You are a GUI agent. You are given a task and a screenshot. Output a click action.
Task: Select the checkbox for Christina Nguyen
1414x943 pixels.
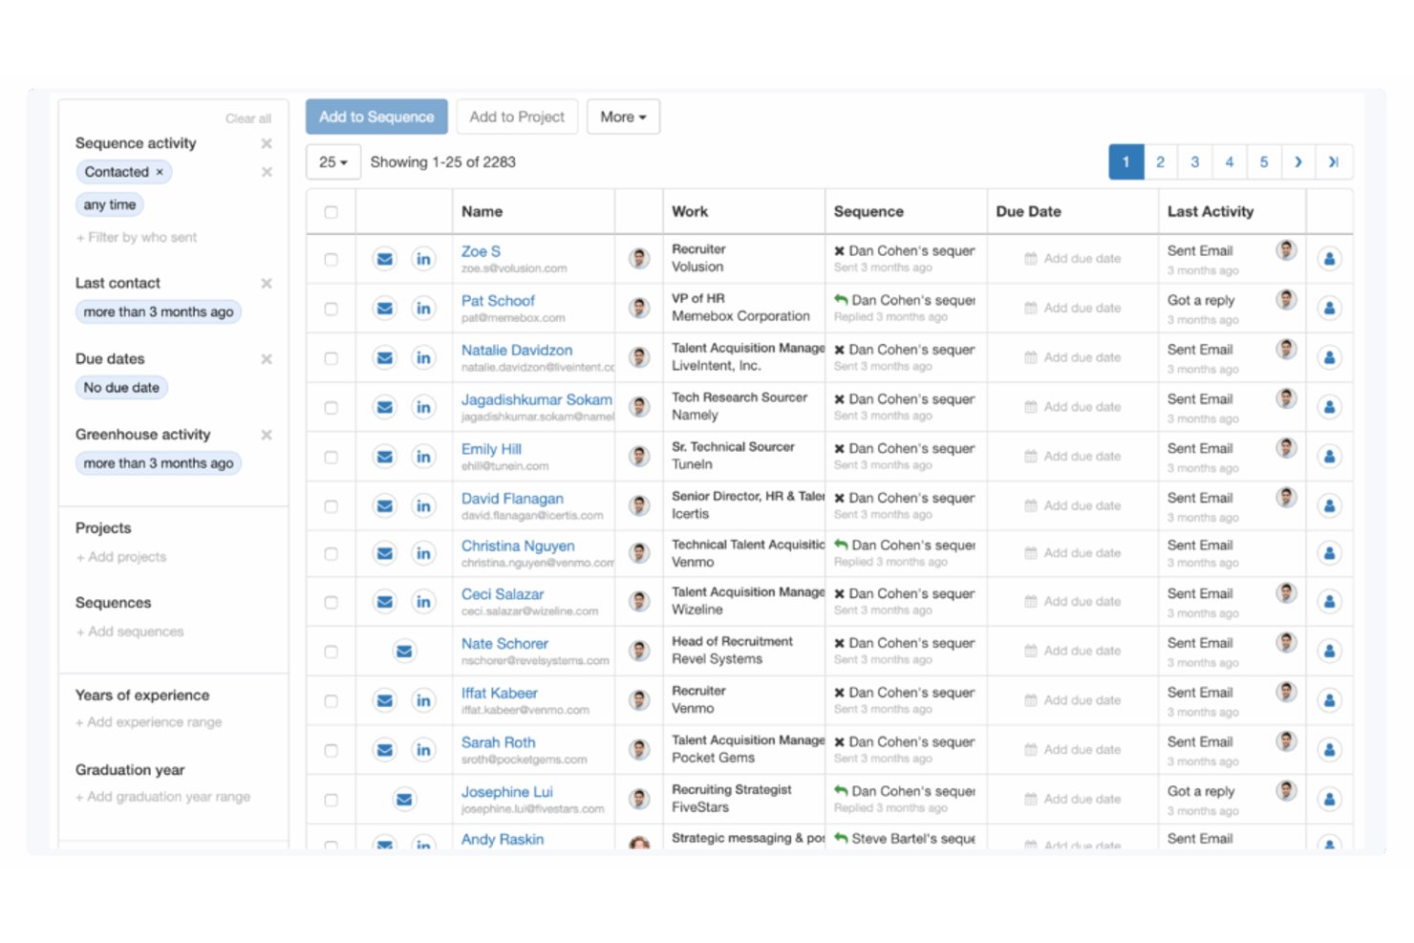click(331, 554)
